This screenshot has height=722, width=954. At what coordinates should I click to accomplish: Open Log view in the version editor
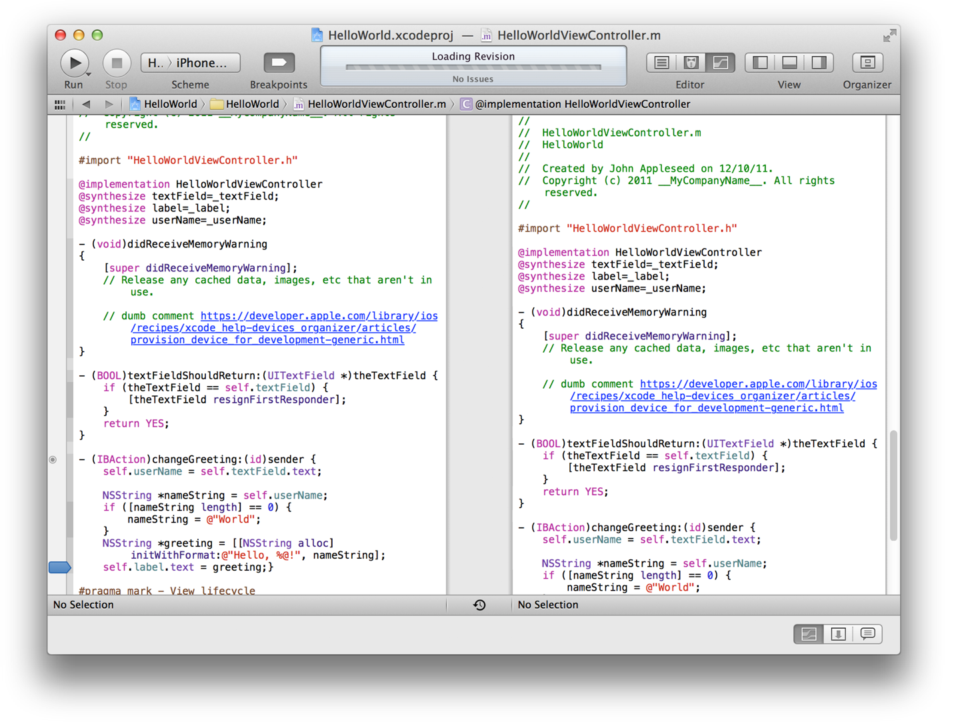[867, 634]
